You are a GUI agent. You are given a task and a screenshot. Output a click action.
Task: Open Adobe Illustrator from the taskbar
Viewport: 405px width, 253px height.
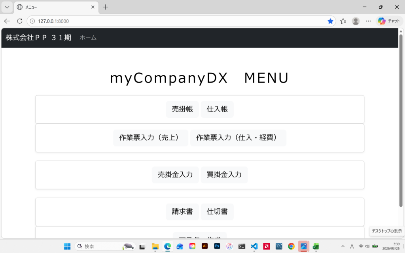pos(204,246)
